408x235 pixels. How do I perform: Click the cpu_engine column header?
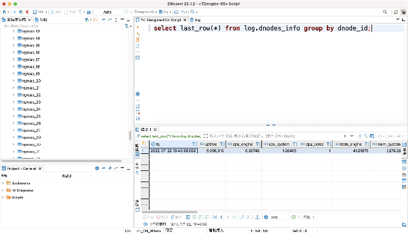point(243,144)
